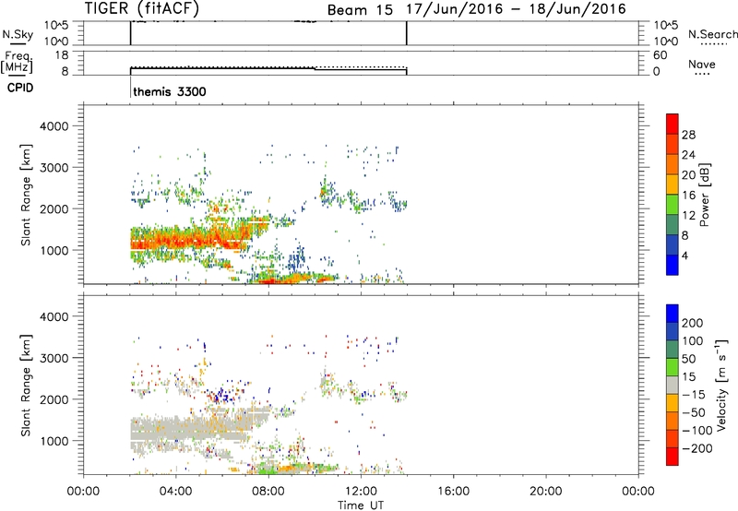
Task: Click the '3000' tick on the power panel
Action: (x=54, y=168)
